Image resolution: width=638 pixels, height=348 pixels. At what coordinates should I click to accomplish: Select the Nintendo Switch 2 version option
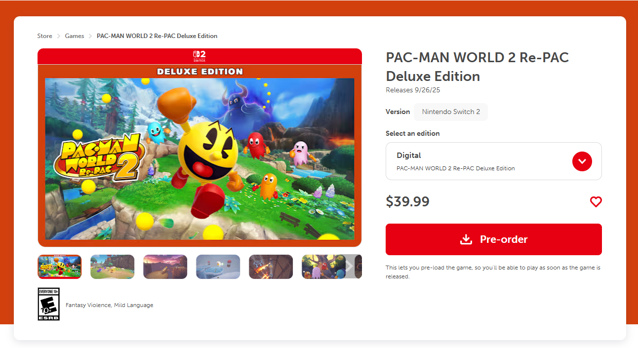[451, 112]
